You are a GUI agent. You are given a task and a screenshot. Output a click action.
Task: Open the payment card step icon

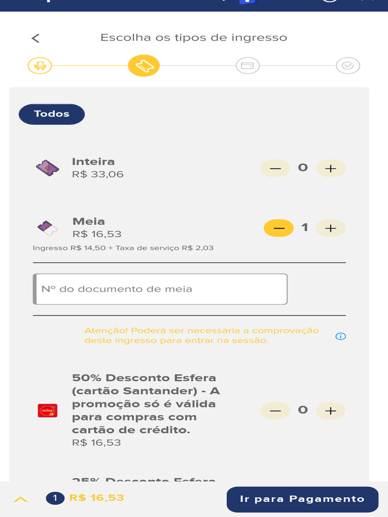[x=248, y=66]
